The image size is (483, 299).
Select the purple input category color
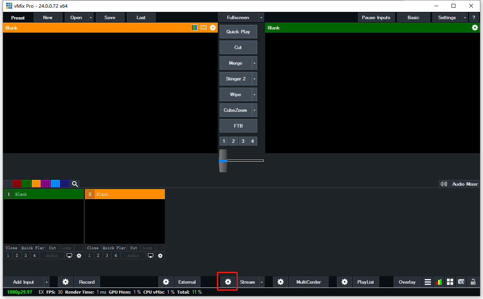[46, 184]
